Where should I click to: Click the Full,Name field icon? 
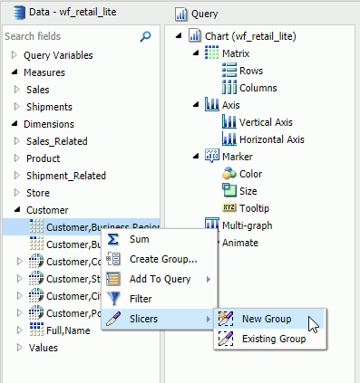pos(36,330)
